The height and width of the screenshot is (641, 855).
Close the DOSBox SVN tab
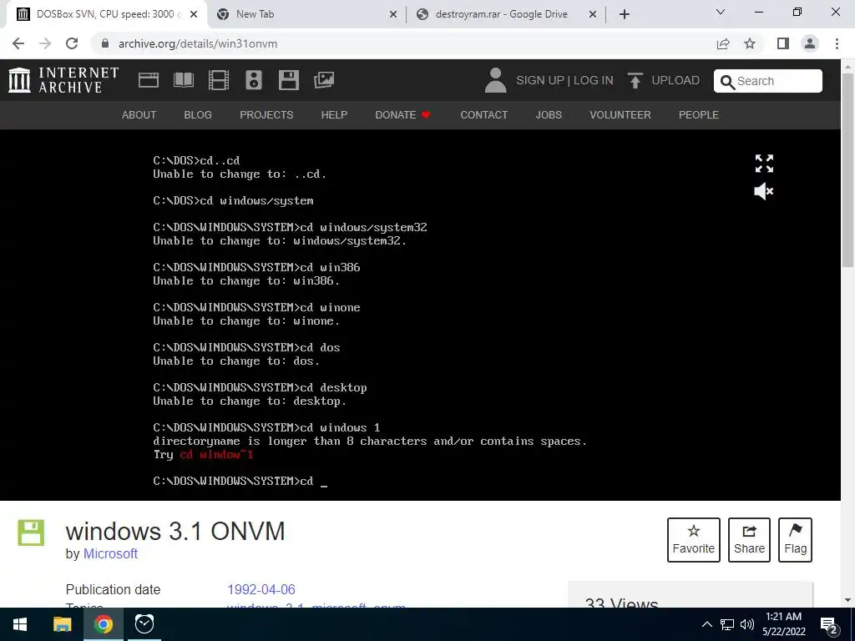pyautogui.click(x=194, y=15)
